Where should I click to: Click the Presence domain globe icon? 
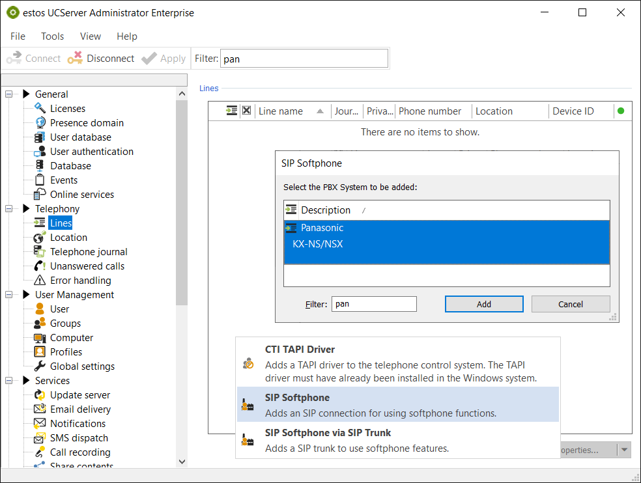click(x=40, y=123)
